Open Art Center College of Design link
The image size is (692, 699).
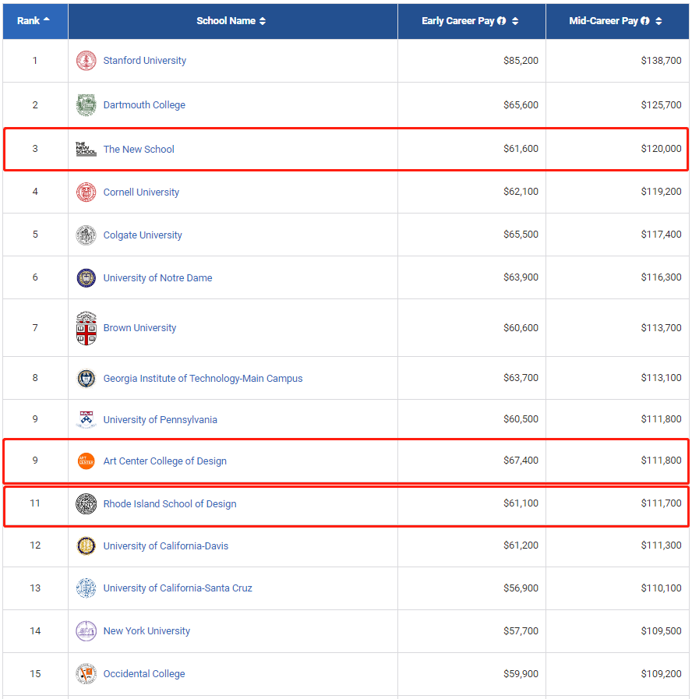click(165, 461)
